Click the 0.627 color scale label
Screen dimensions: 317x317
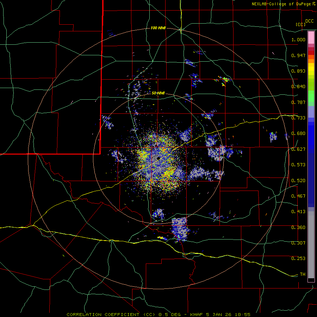point(298,149)
